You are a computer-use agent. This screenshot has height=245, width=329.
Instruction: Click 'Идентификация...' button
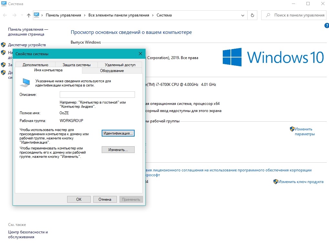point(118,133)
